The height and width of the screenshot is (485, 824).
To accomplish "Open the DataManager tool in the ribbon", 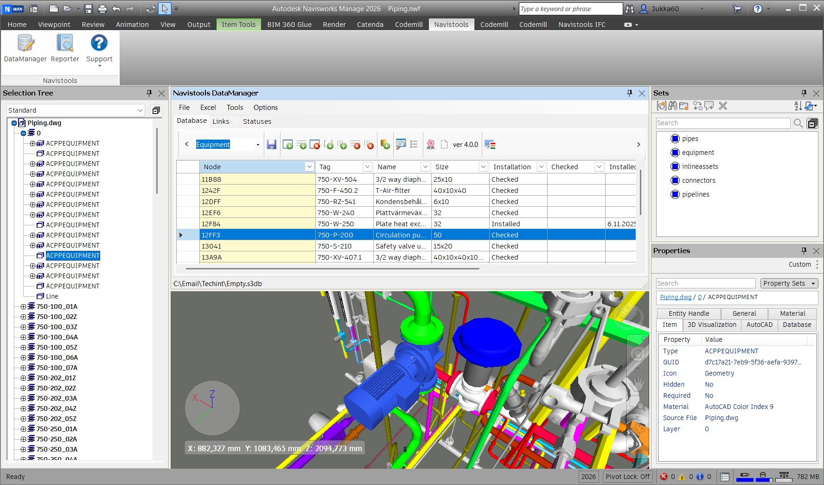I will 25,48.
